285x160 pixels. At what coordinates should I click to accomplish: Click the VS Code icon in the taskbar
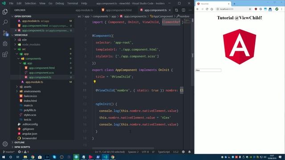coord(105,157)
